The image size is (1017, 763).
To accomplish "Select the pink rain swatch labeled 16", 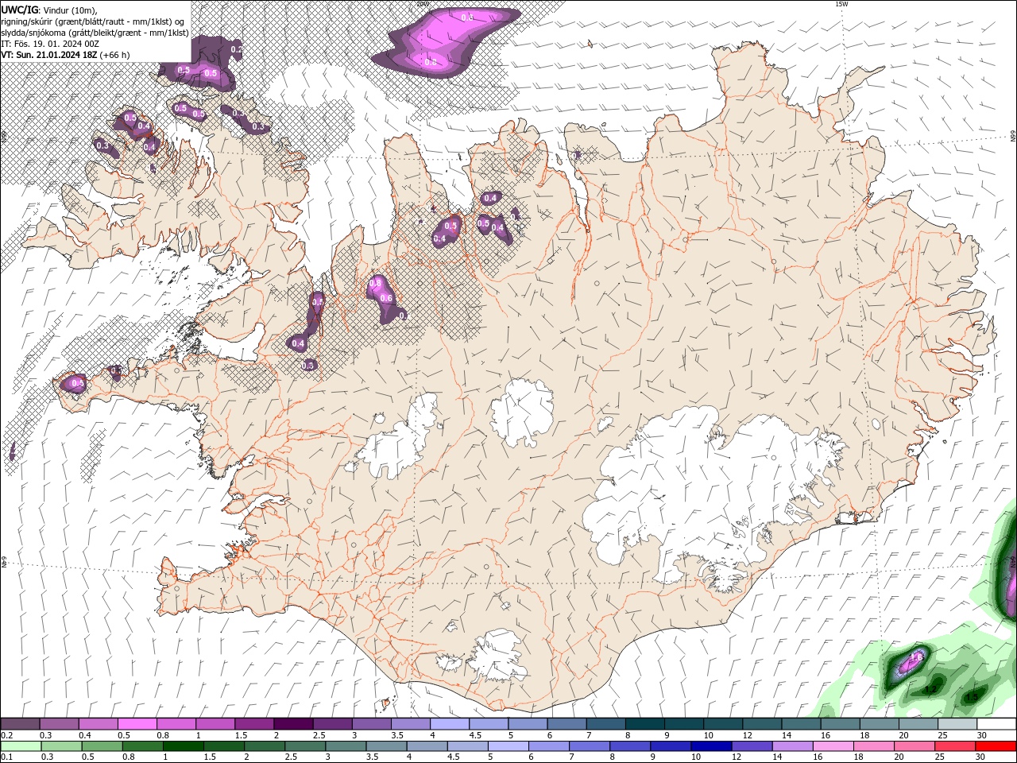I will 832,746.
